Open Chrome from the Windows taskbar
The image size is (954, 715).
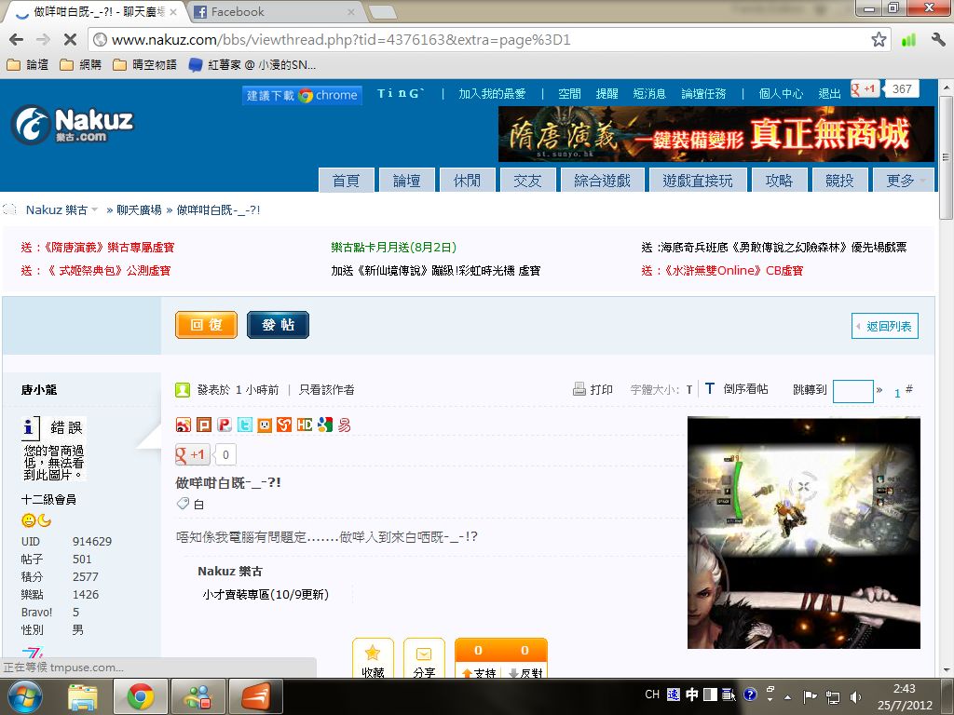[141, 696]
